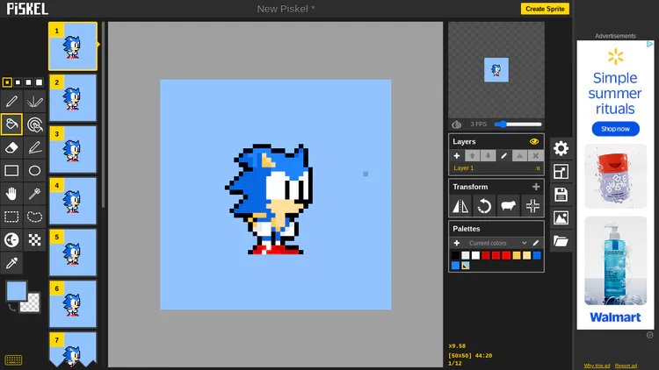Open the Preferences gear icon
Viewport: 659px width, 370px height.
(x=561, y=148)
